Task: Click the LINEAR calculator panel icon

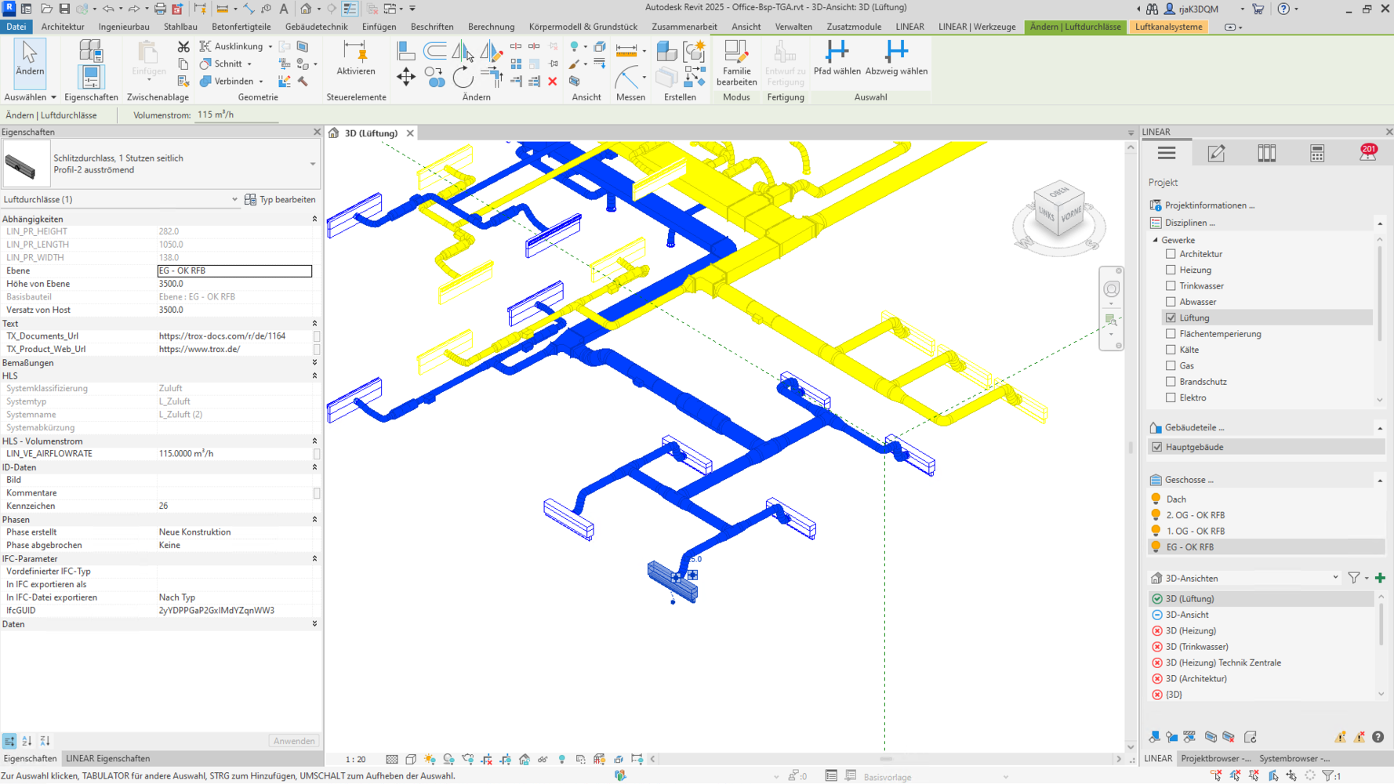Action: tap(1317, 154)
